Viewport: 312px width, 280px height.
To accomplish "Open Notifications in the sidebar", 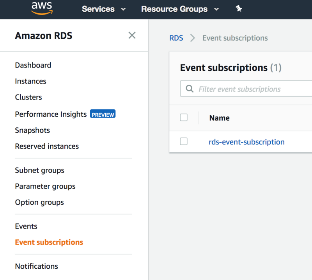I will point(37,266).
